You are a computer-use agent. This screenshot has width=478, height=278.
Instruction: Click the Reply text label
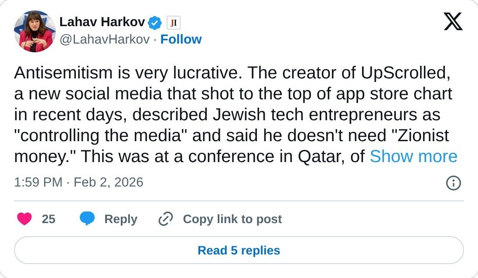point(121,219)
